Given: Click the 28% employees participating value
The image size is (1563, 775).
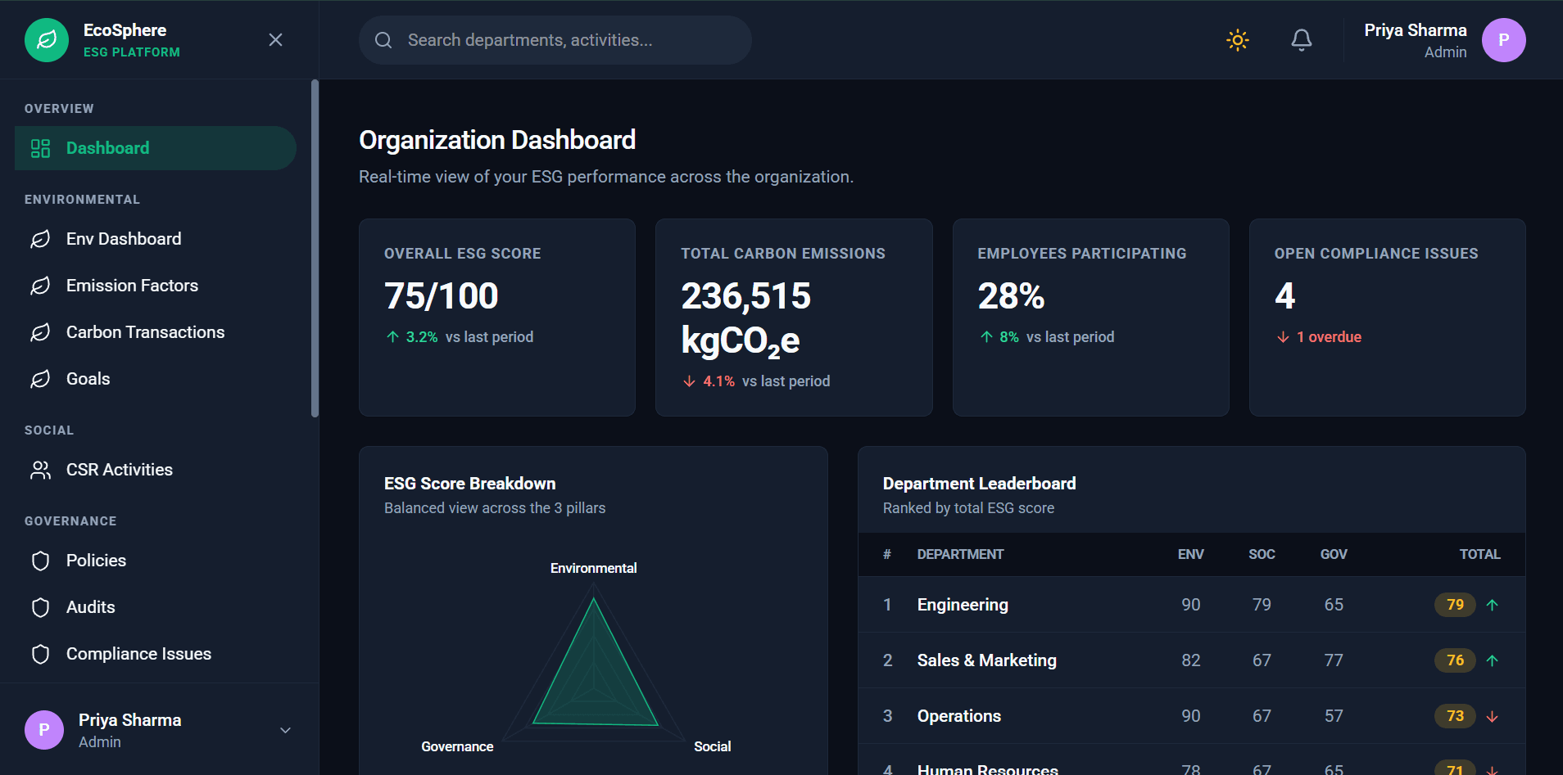Looking at the screenshot, I should coord(1011,296).
